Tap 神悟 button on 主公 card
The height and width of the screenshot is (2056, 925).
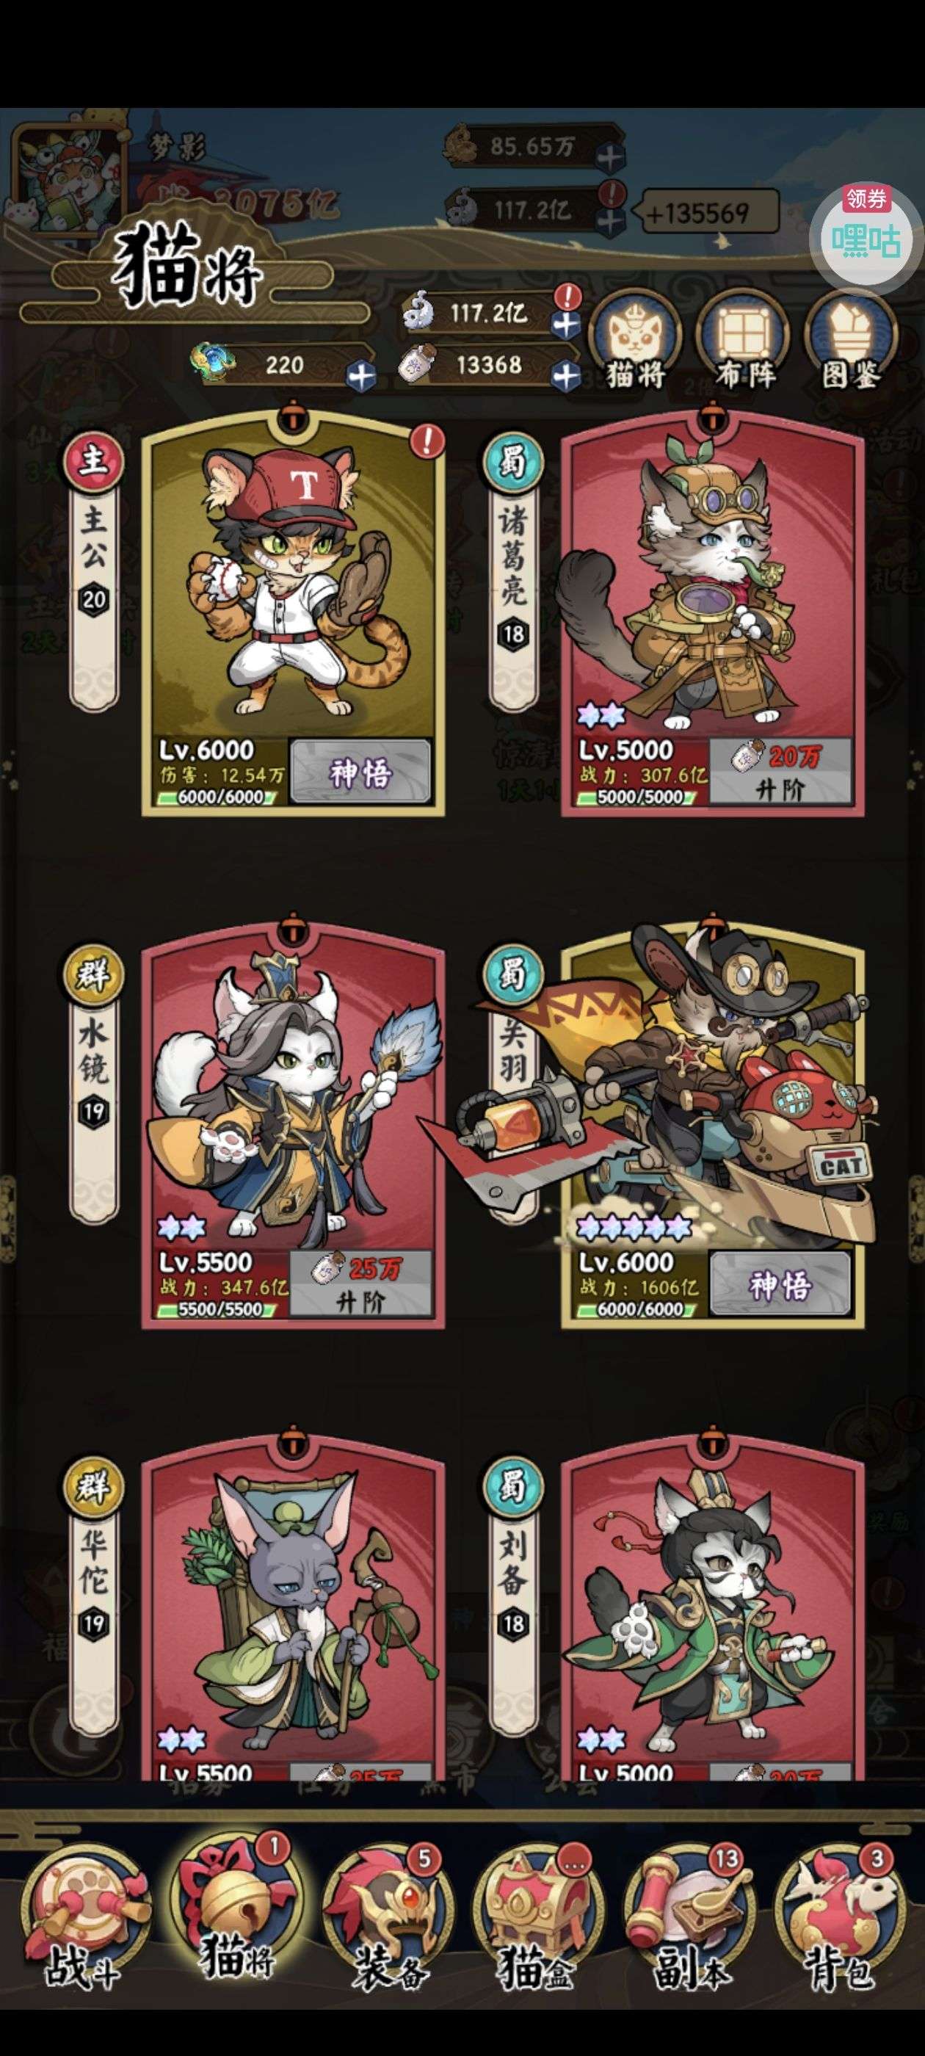pyautogui.click(x=360, y=772)
